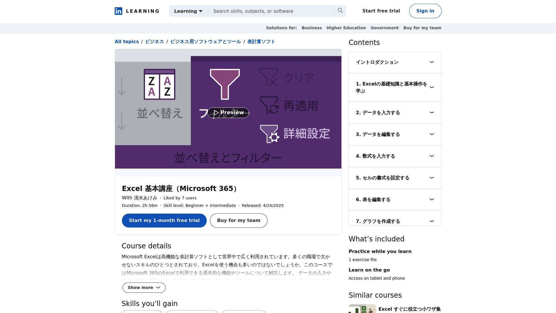Open the Learning dropdown selector
Screen dimensions: 556x313
[188, 11]
